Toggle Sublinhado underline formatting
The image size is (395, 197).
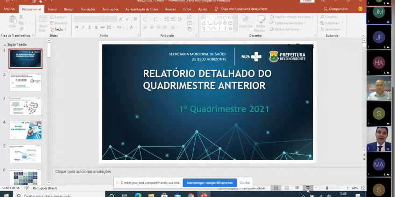click(x=90, y=27)
